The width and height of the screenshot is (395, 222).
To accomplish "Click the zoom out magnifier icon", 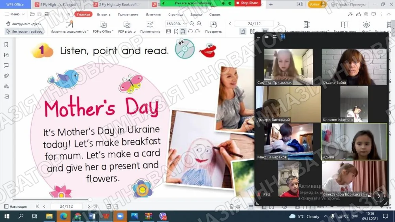I will [192, 24].
